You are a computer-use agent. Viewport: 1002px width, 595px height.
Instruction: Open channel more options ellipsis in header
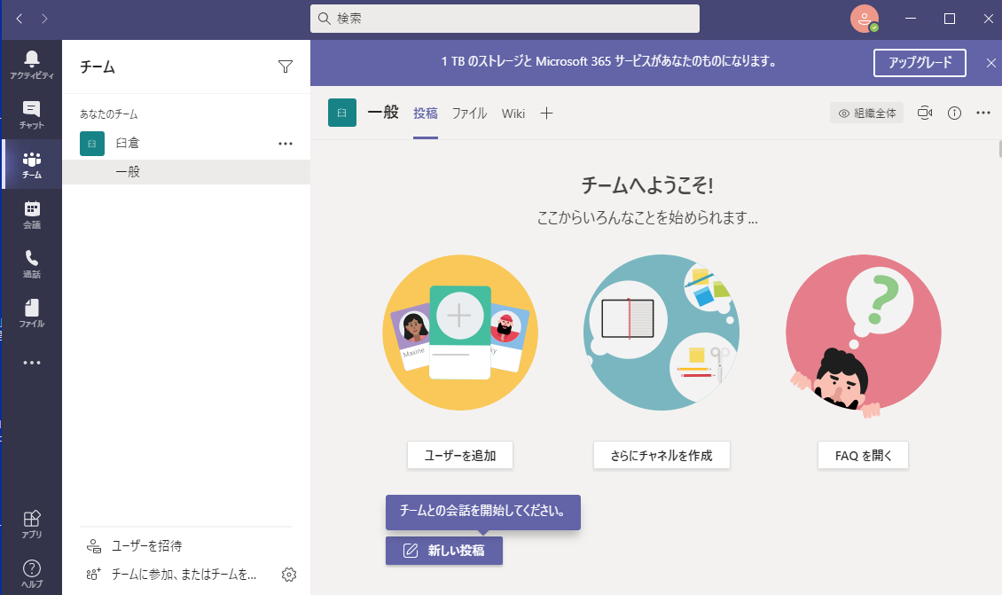[x=982, y=113]
